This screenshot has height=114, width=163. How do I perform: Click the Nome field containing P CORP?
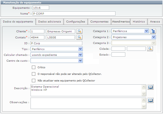74,13
